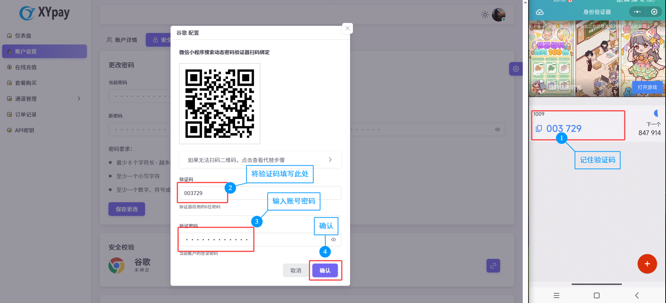Toggle new password visibility eye icon
The image size is (666, 303).
(497, 129)
